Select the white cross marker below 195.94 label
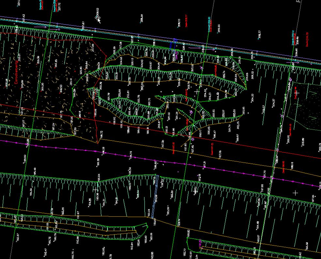 [96, 189]
